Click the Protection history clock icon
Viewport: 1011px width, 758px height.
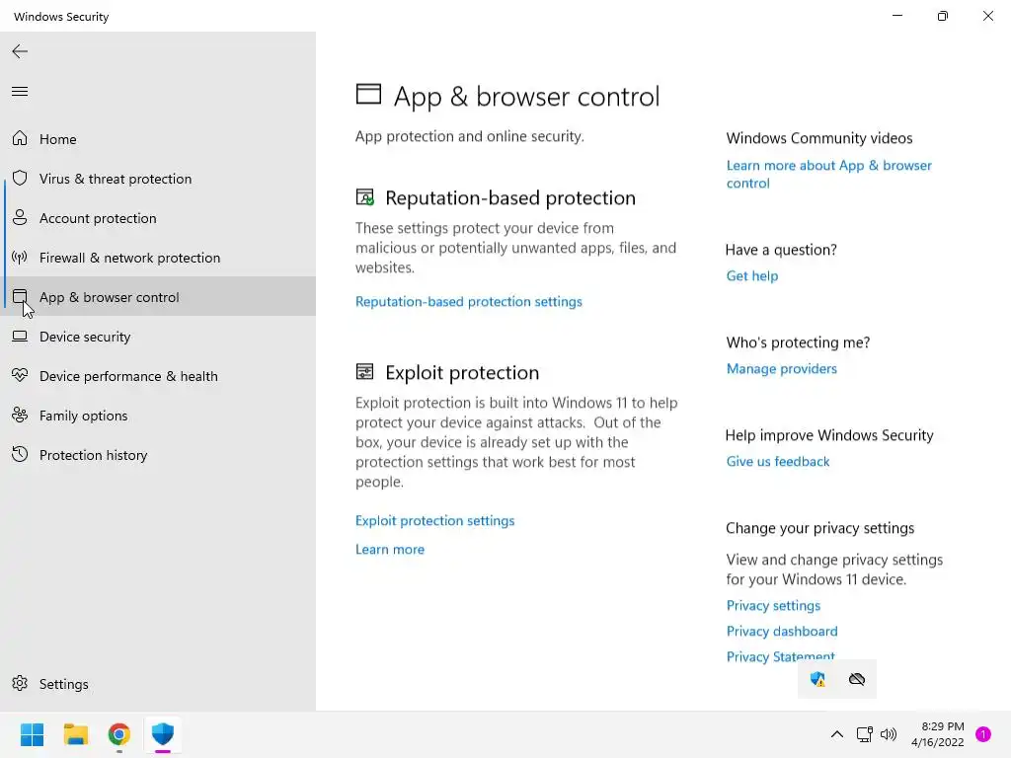(x=20, y=454)
